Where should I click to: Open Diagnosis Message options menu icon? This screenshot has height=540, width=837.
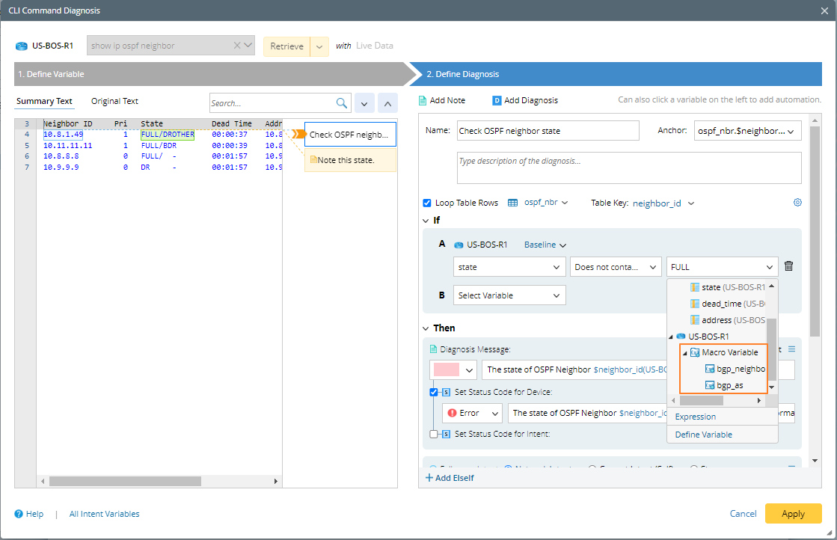791,349
